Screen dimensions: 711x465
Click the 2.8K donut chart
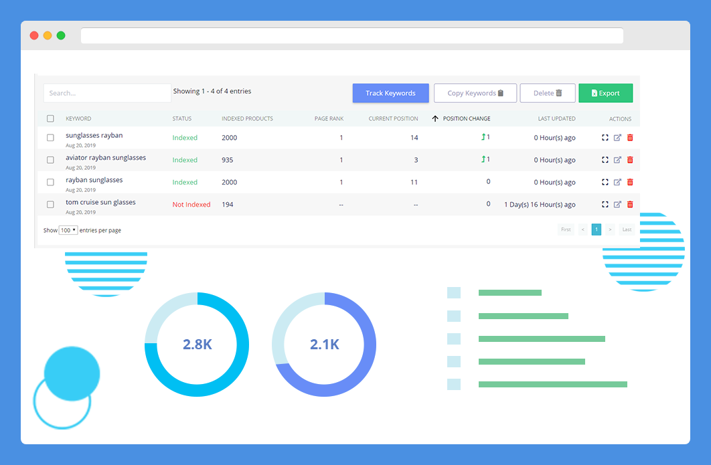pos(197,345)
